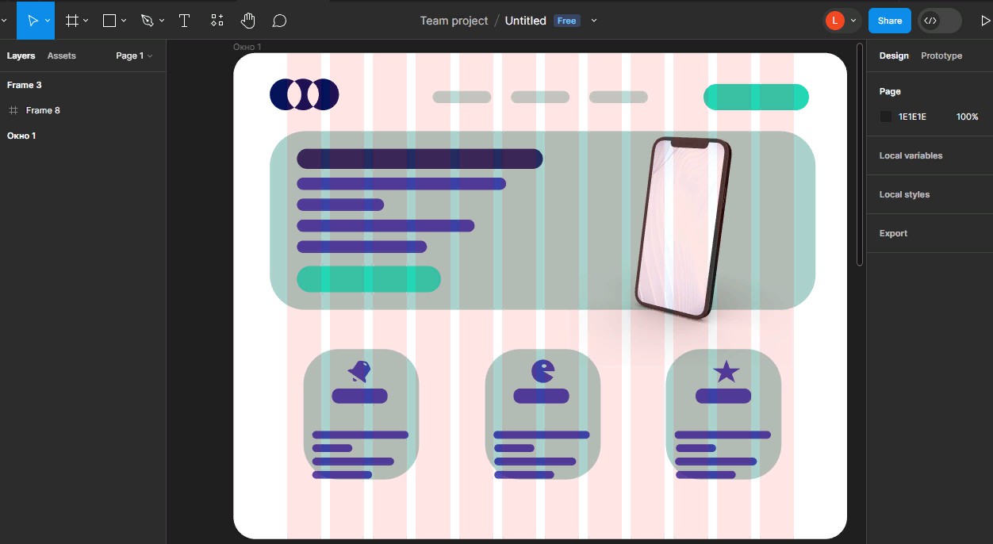
Task: Click Team project breadcrumb
Action: click(x=454, y=21)
